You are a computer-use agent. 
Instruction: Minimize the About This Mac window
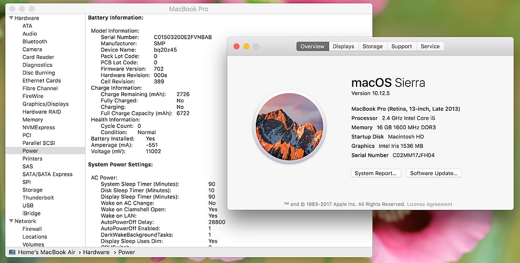(x=246, y=46)
